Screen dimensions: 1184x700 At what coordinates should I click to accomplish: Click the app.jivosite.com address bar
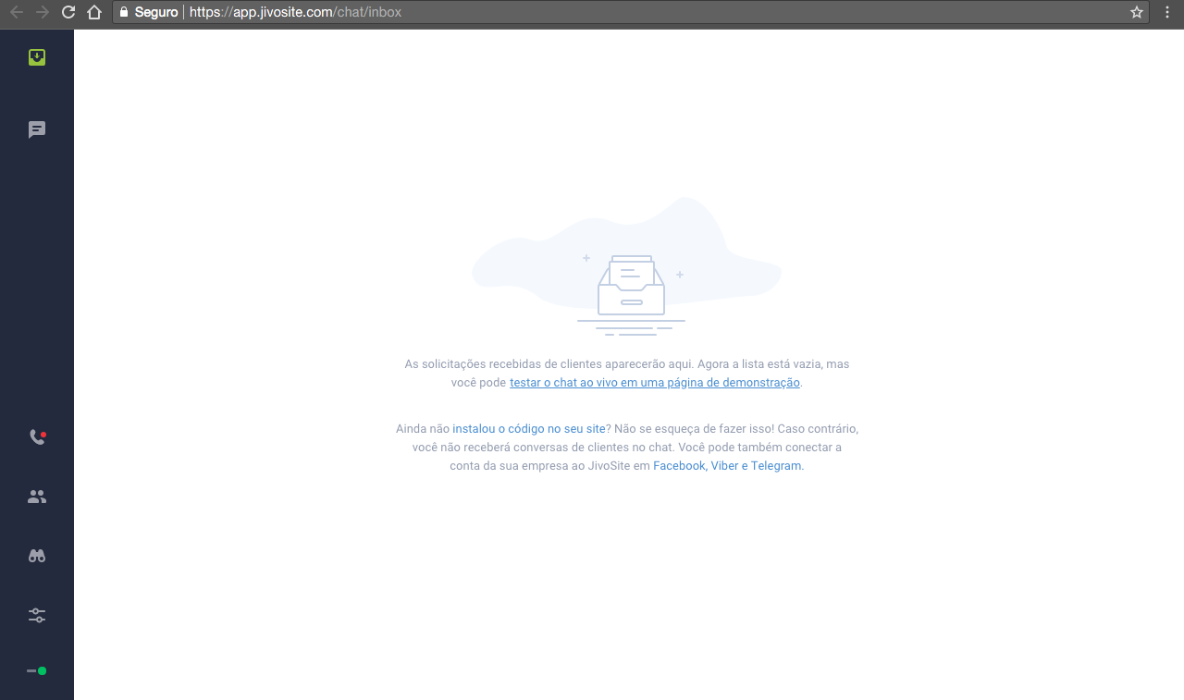(629, 12)
